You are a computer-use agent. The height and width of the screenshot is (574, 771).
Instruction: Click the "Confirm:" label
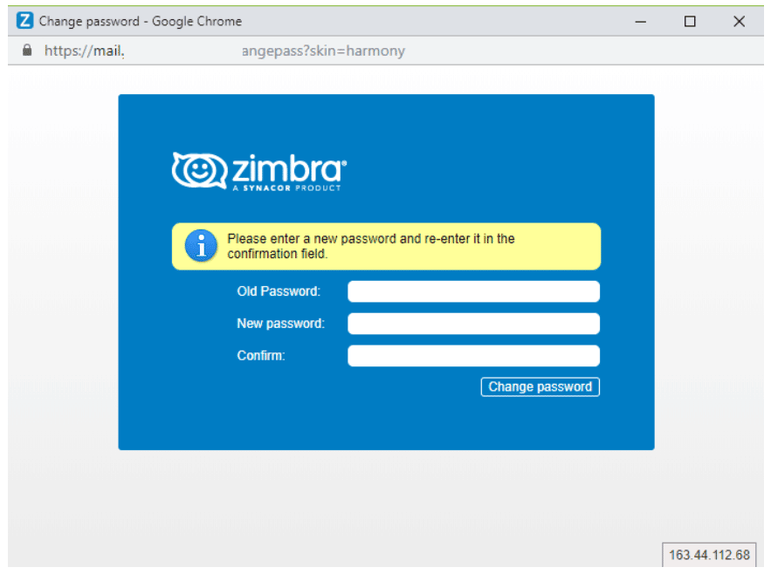[260, 356]
